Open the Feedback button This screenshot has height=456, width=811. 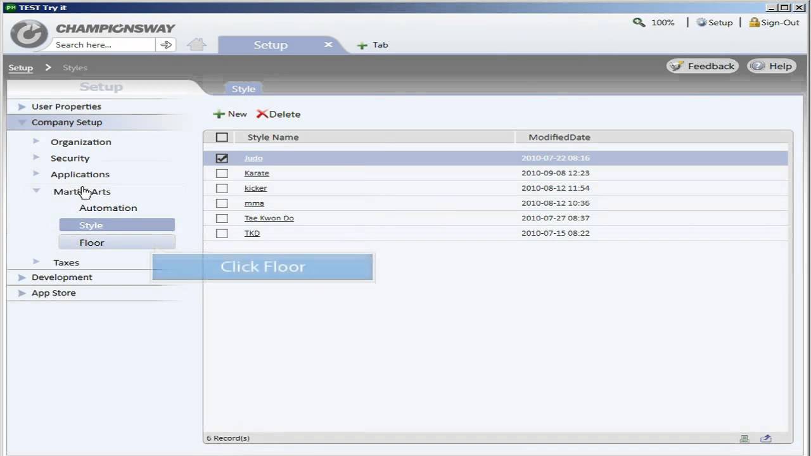702,66
